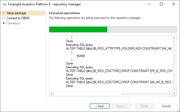Click the Foresight Analytics Platform title bar icon
180x112 pixels.
(5, 4)
